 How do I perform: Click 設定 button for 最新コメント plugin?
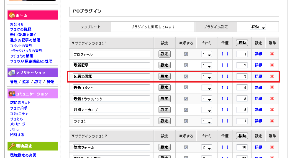point(164,88)
